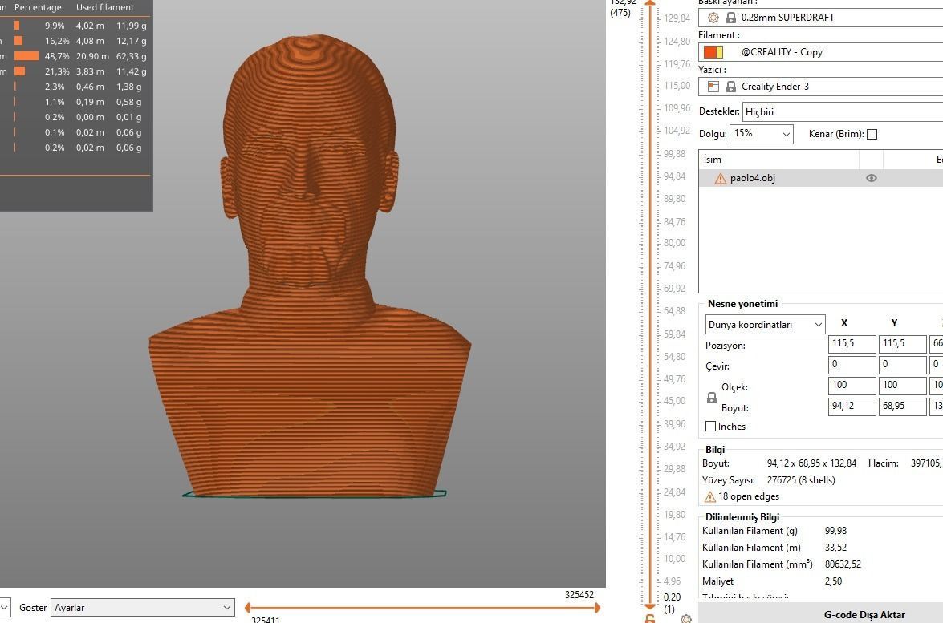Click the 9,9% legend row

click(x=75, y=26)
